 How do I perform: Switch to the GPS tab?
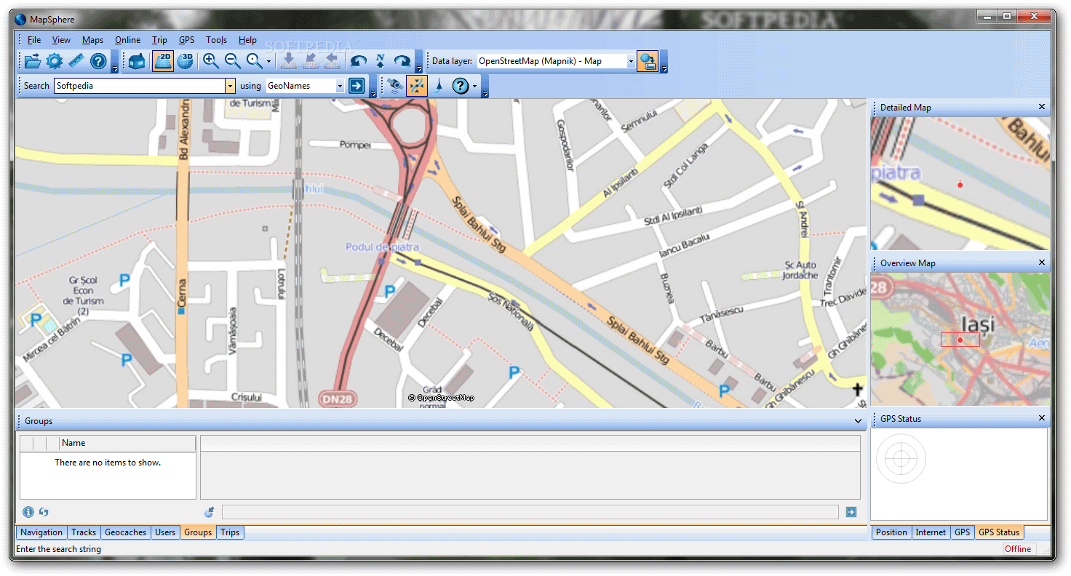click(x=962, y=532)
